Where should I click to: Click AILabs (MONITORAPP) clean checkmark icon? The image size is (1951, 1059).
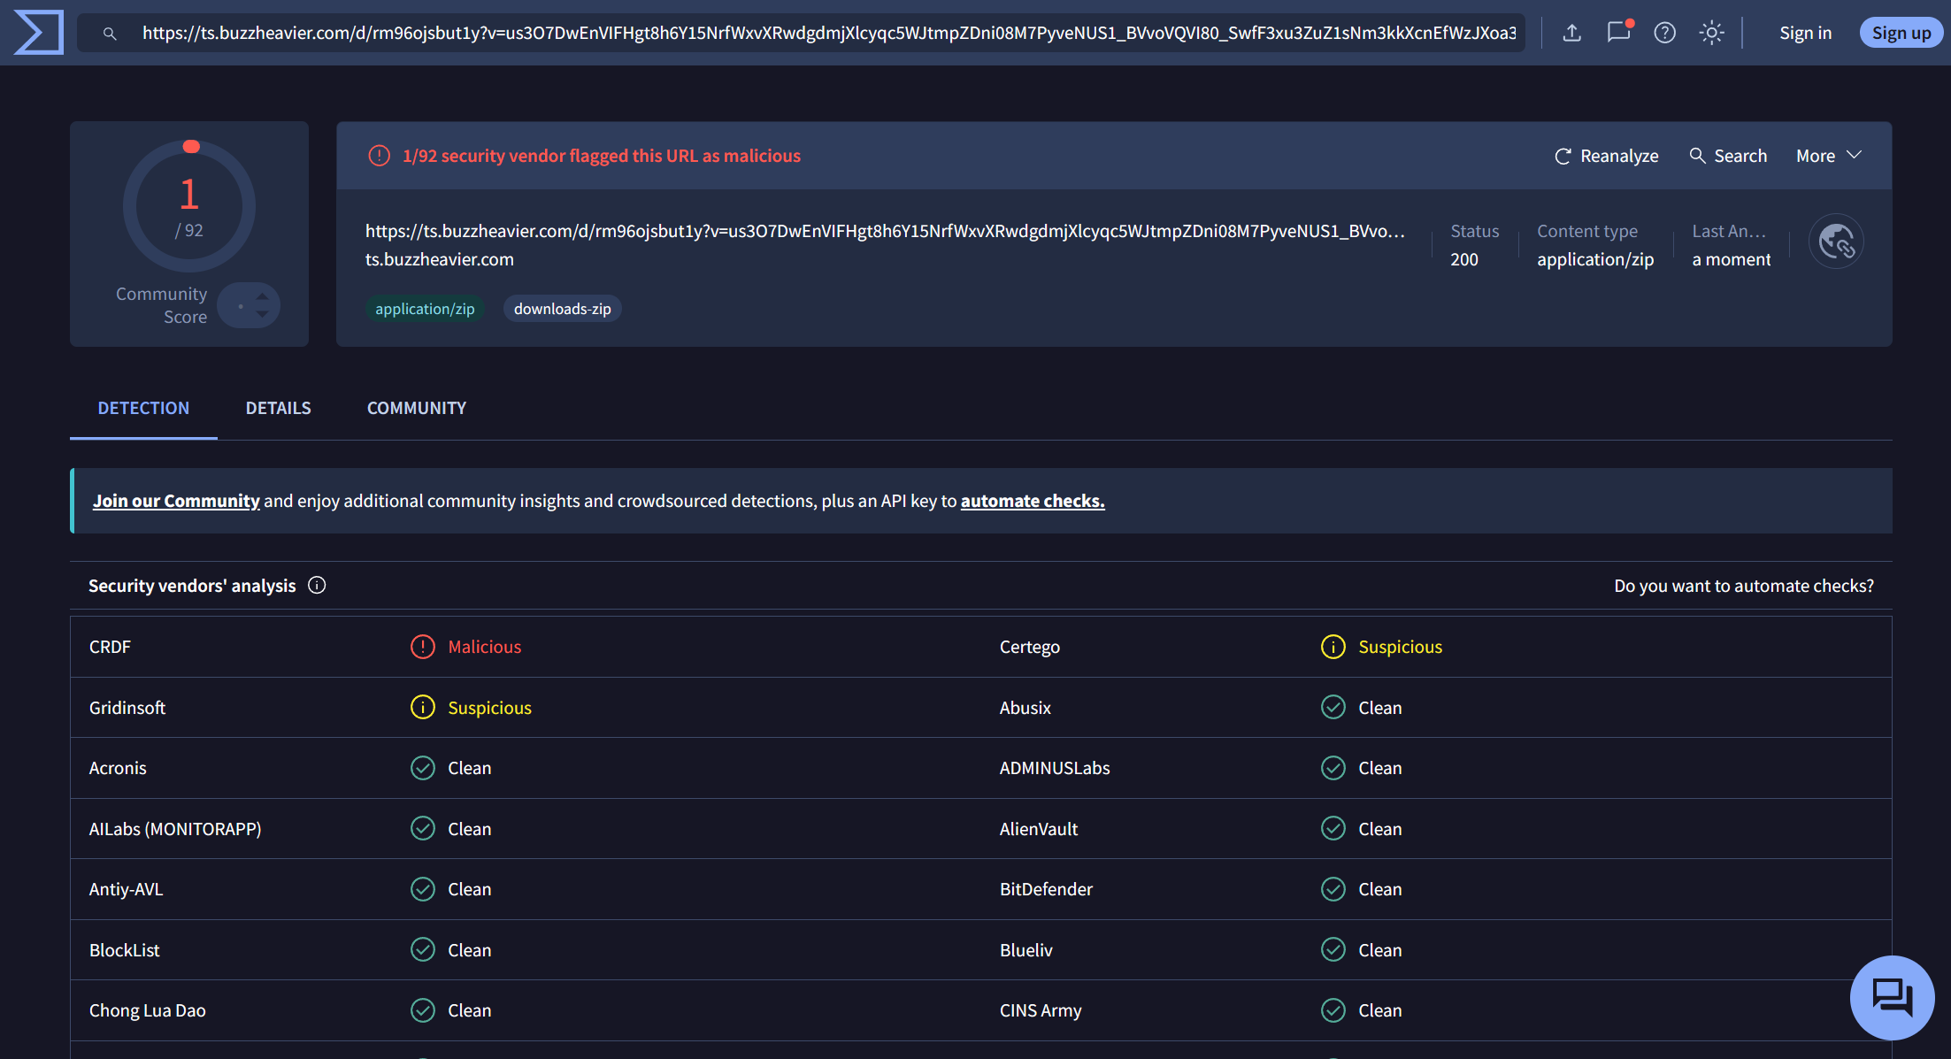point(423,829)
